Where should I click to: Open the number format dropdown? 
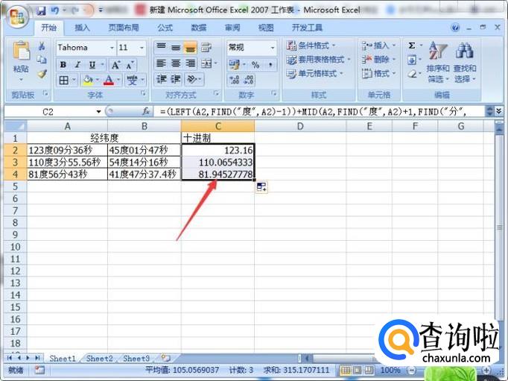click(x=273, y=47)
